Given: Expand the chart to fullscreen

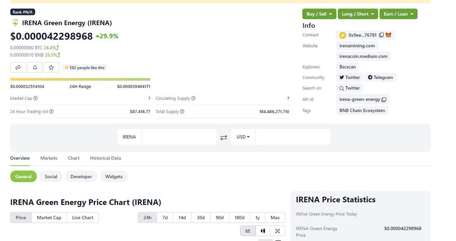Looking at the screenshot, I should 277,231.
